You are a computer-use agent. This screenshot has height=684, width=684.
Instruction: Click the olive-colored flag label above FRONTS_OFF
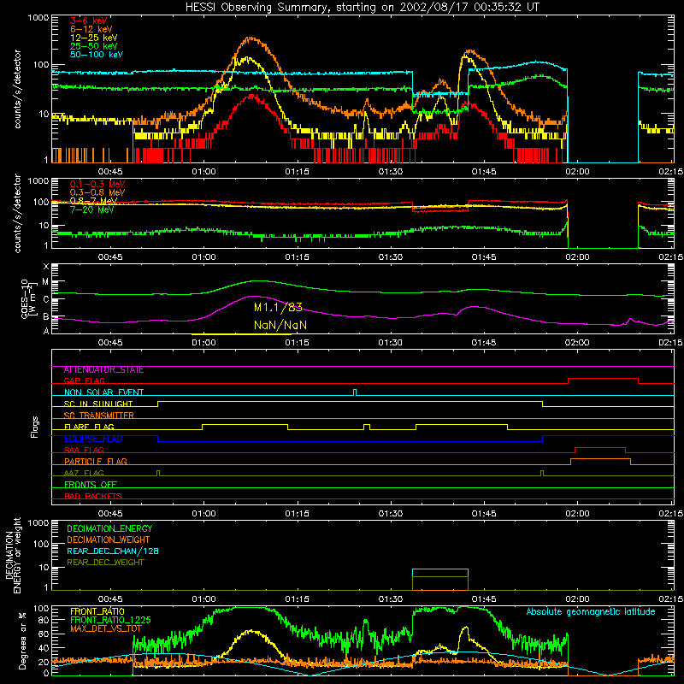pyautogui.click(x=84, y=473)
